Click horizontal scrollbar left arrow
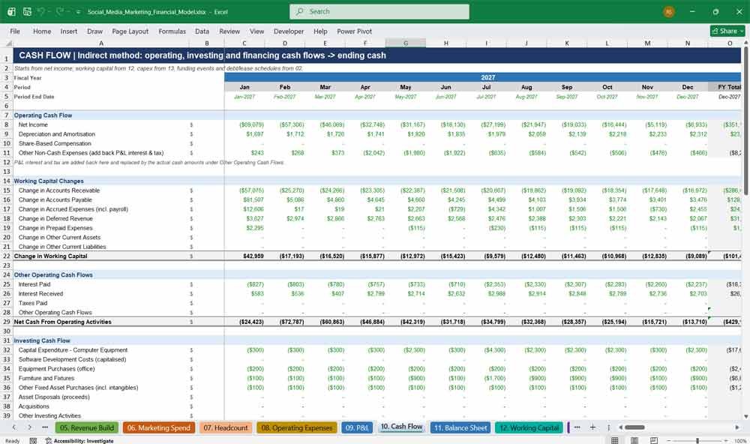750x444 pixels. (x=620, y=427)
